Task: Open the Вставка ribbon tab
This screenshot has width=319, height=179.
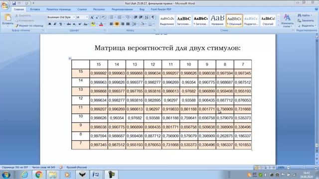Action: [35, 9]
